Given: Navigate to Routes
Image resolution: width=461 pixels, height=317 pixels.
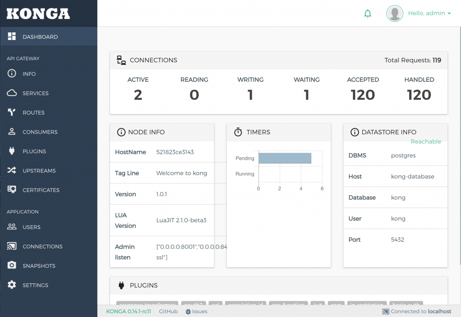Looking at the screenshot, I should tap(49, 112).
